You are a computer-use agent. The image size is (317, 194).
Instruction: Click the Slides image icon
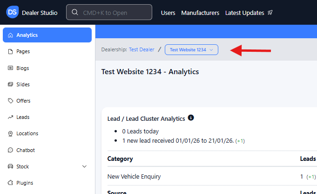click(10, 84)
